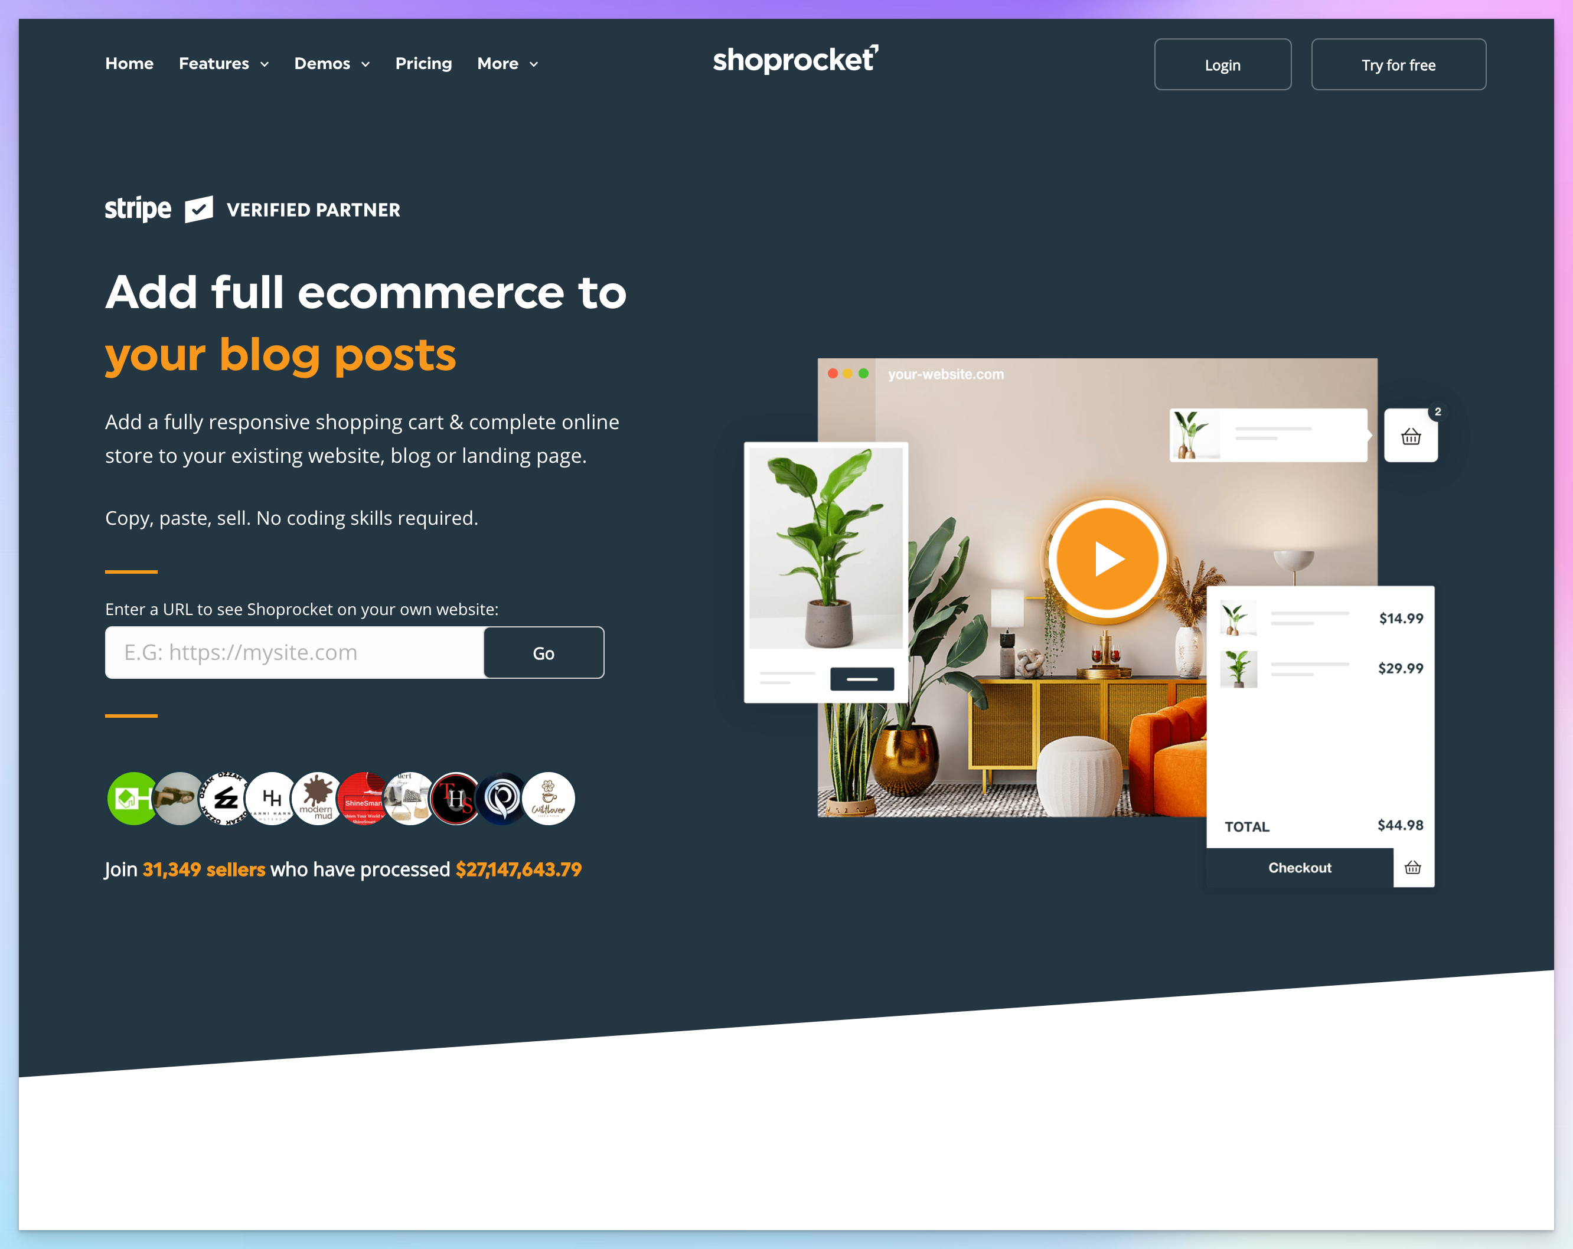Open the modern mud seller logo
The height and width of the screenshot is (1249, 1573).
[317, 798]
